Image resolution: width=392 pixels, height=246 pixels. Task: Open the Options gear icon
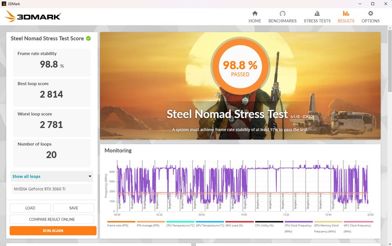(x=370, y=13)
